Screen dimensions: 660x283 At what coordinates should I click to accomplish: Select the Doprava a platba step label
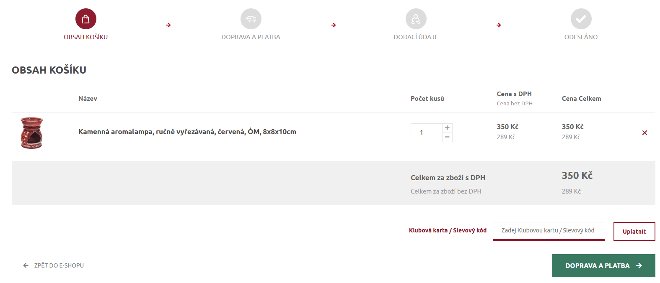click(251, 37)
